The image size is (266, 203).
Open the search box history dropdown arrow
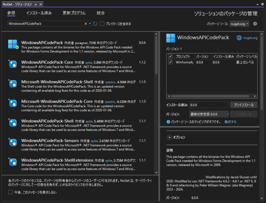(x=90, y=24)
